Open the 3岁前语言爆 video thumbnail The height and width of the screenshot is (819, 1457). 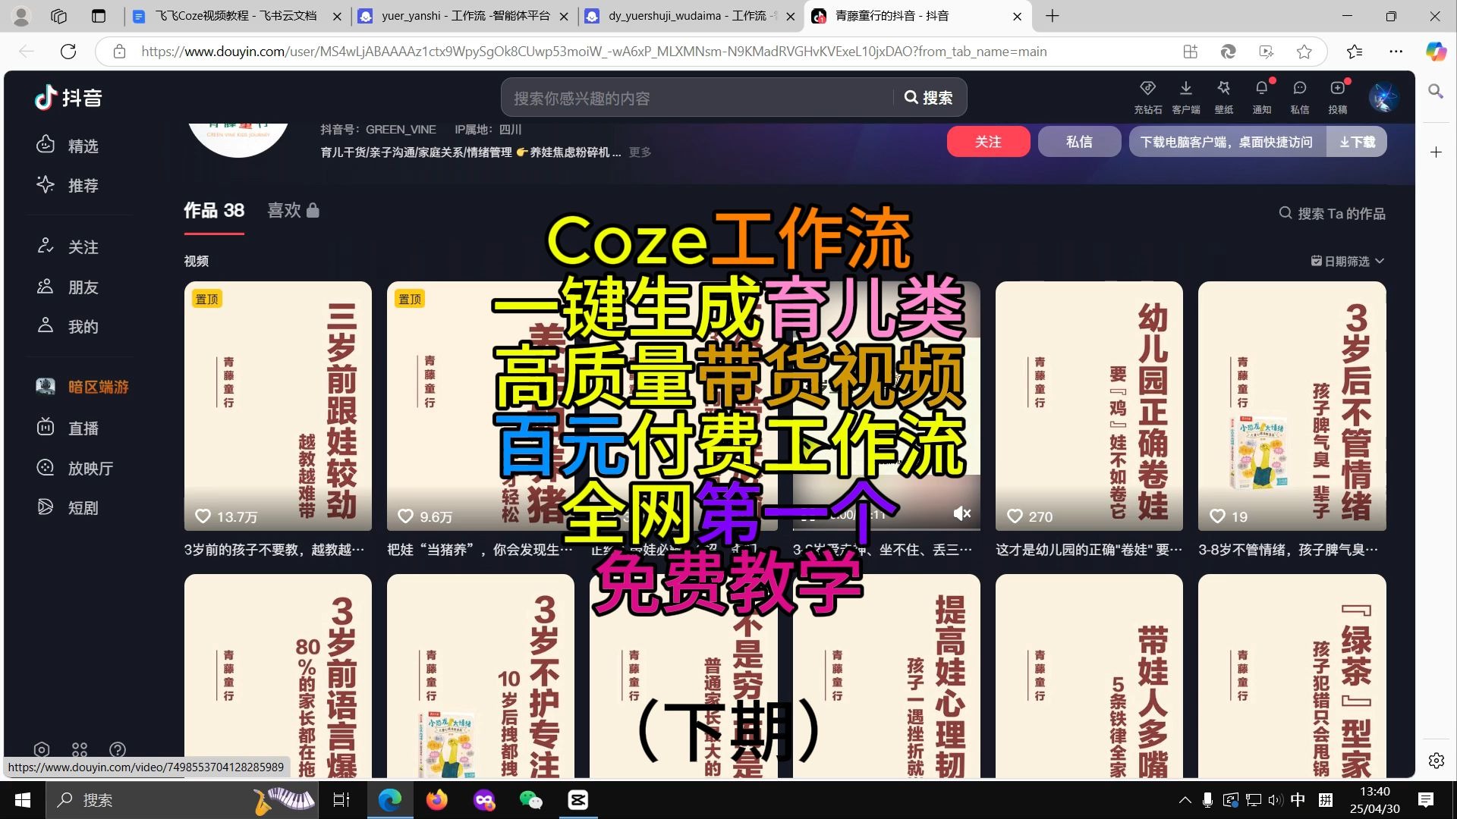click(278, 676)
